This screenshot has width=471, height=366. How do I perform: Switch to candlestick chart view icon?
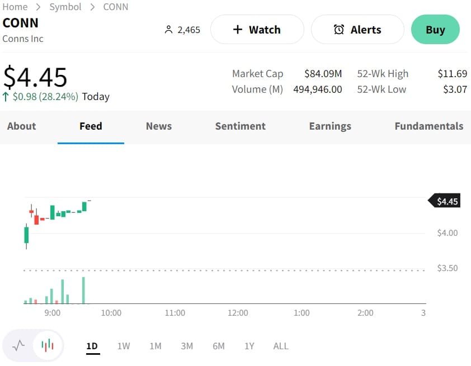(x=48, y=345)
